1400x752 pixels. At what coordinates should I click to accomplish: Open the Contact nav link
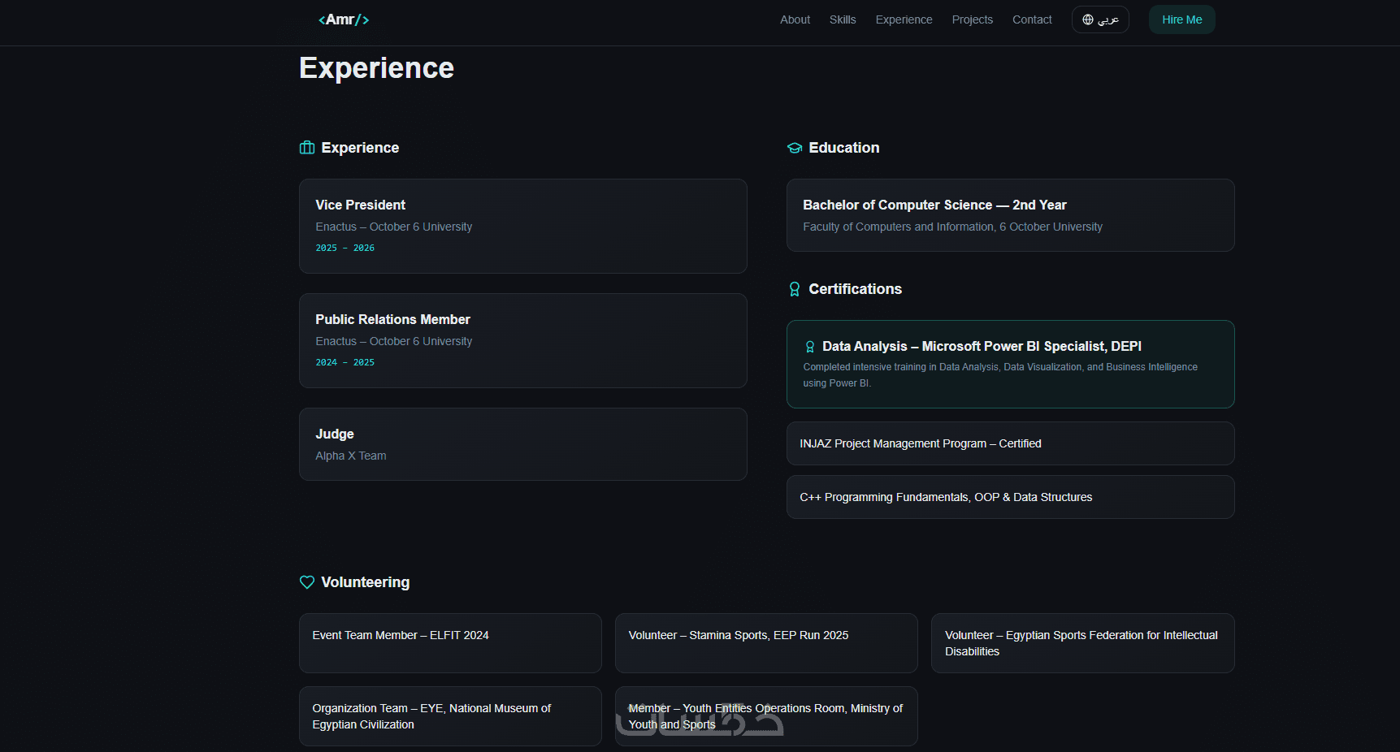[1032, 19]
